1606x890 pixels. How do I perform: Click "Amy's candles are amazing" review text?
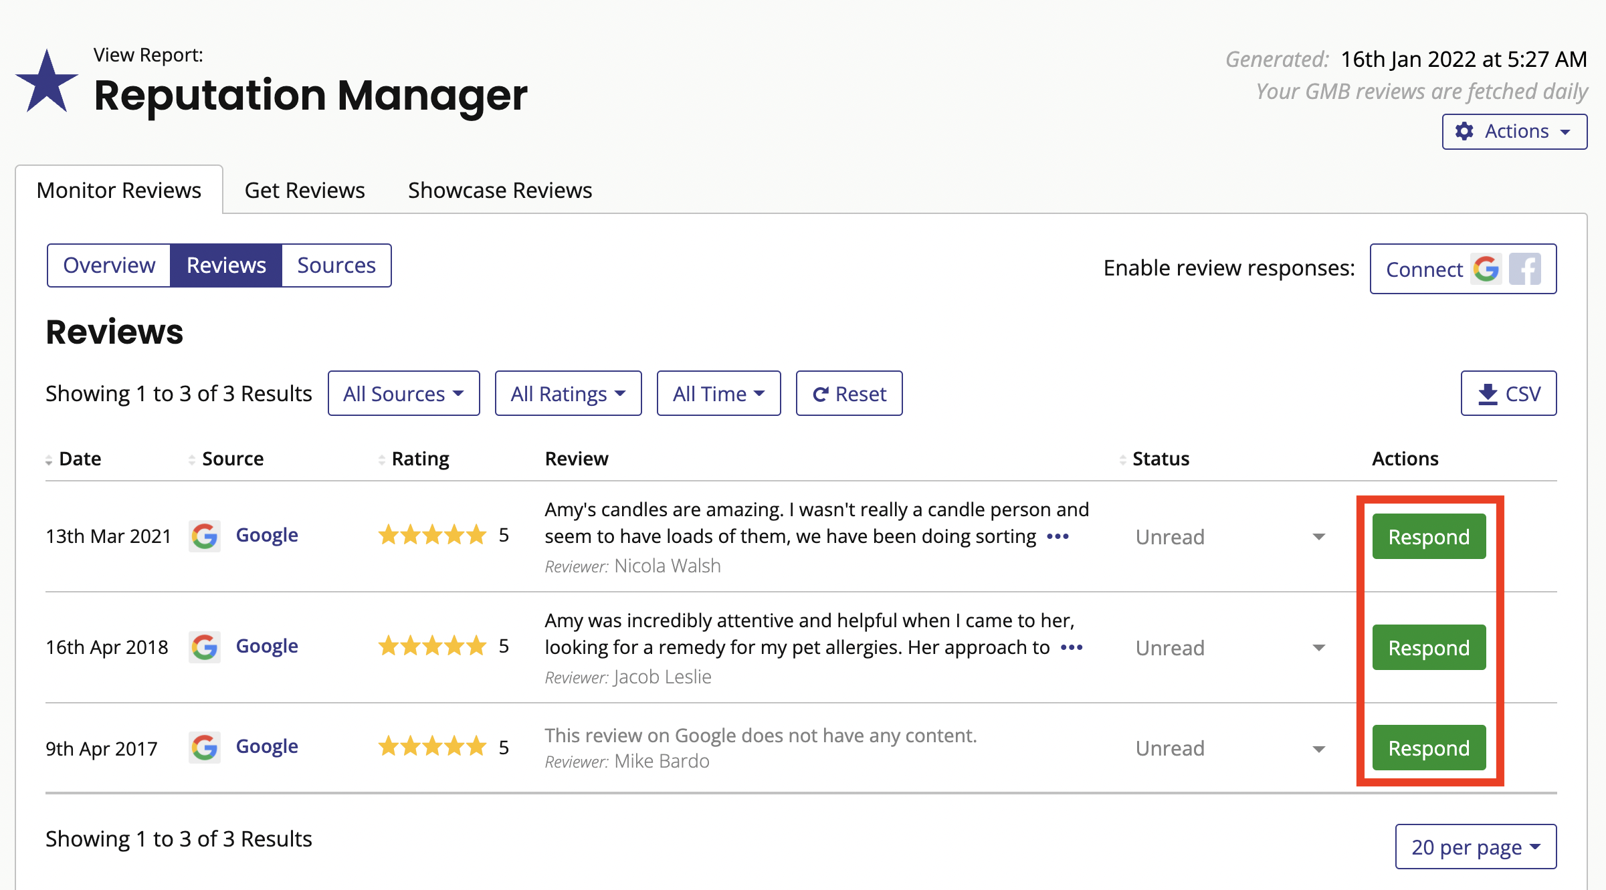pyautogui.click(x=817, y=523)
